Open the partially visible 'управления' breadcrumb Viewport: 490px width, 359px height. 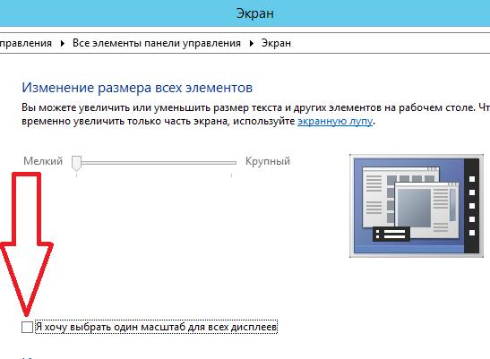click(26, 43)
